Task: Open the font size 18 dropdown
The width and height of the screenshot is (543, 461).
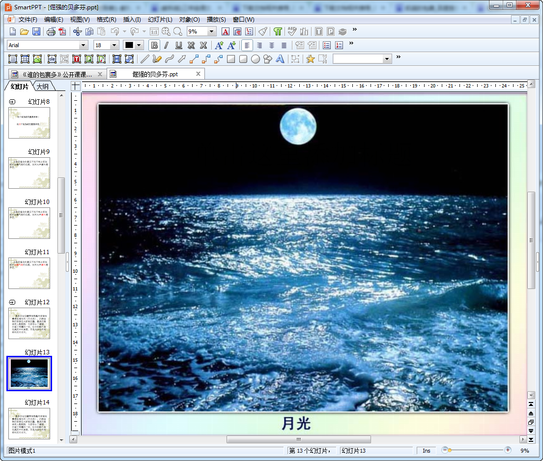Action: [114, 45]
